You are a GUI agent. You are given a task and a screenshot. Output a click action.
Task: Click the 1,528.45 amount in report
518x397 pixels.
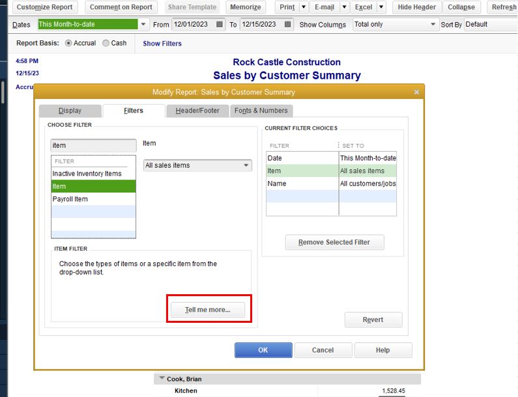pyautogui.click(x=394, y=390)
